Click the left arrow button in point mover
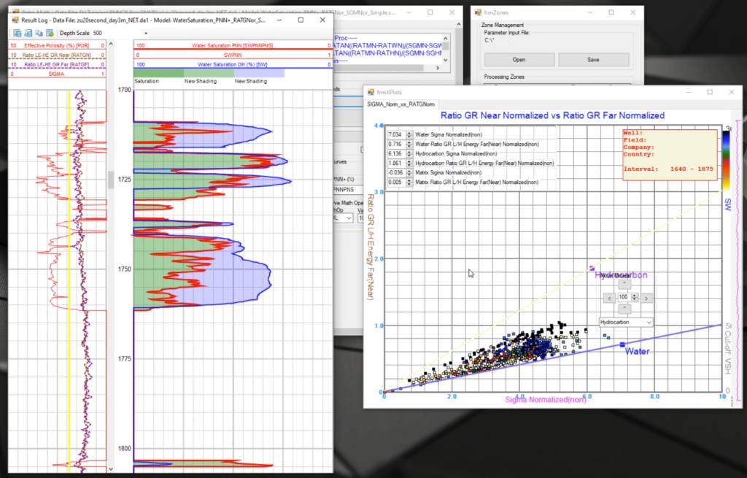Image resolution: width=747 pixels, height=478 pixels. pos(609,298)
